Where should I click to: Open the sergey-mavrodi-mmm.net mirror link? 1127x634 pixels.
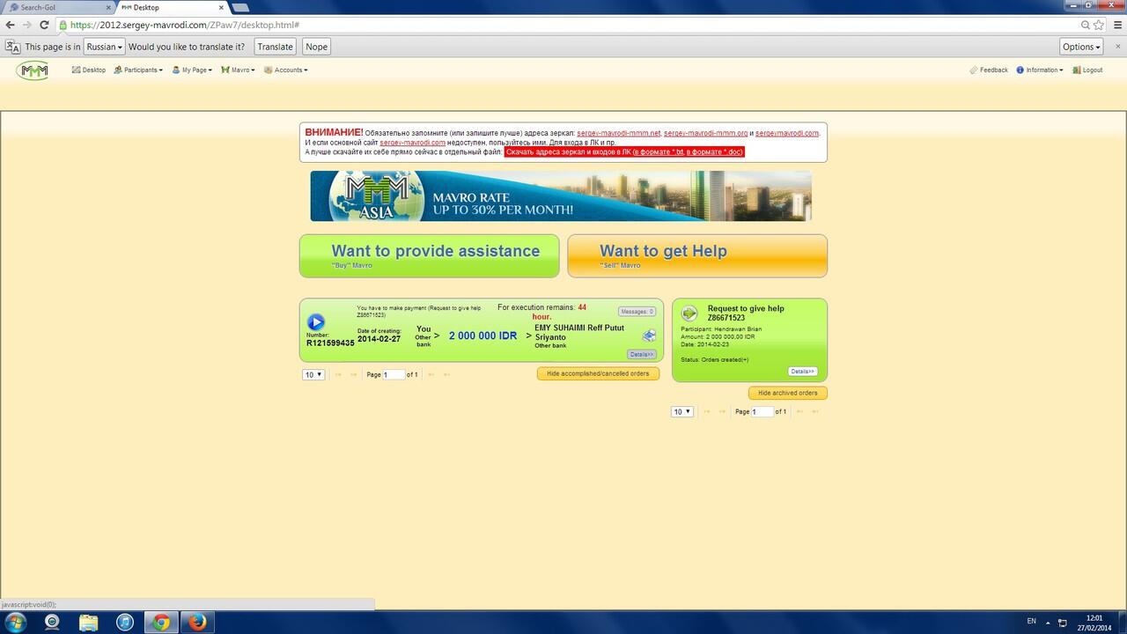[619, 133]
